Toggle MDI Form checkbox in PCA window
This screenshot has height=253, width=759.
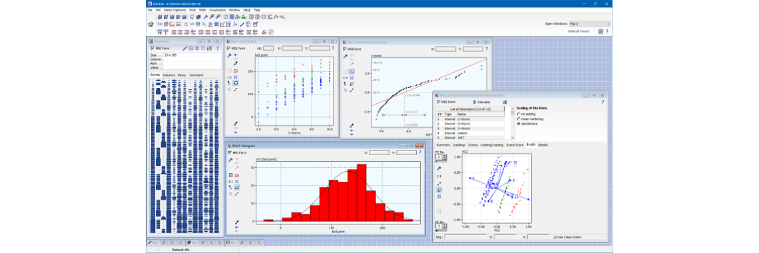coord(438,102)
